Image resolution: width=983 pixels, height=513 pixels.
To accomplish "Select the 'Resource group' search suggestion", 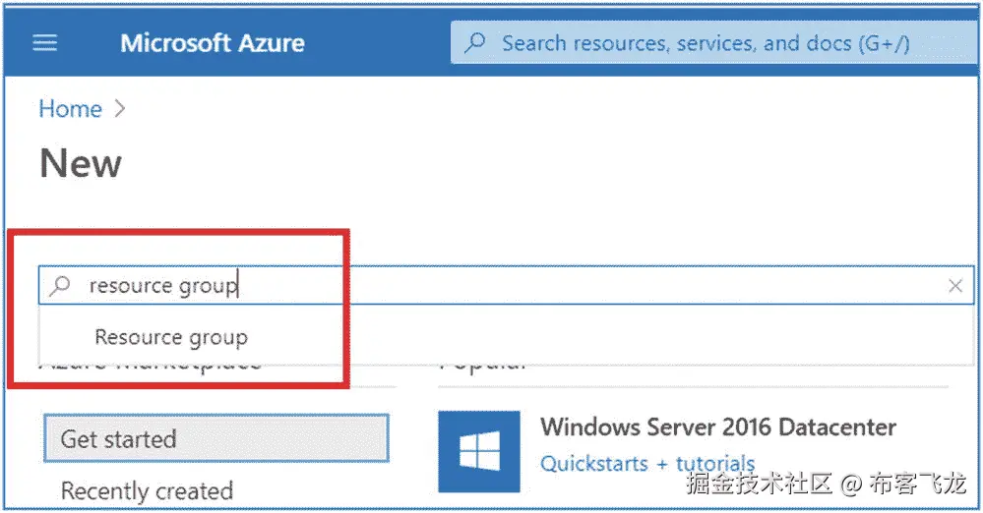I will tap(171, 337).
